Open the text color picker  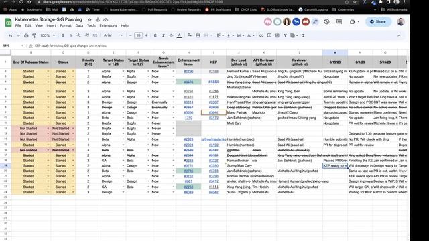(180, 35)
